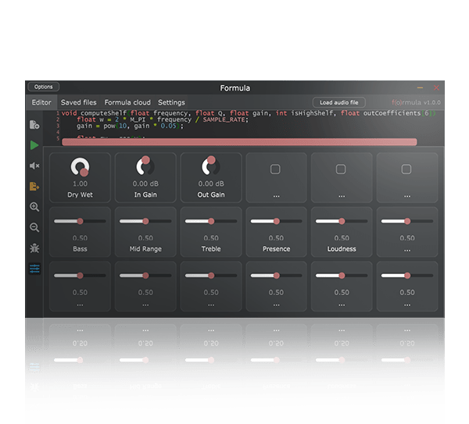Click code line with SAMPLE_RATE
The width and height of the screenshot is (469, 424).
(163, 119)
